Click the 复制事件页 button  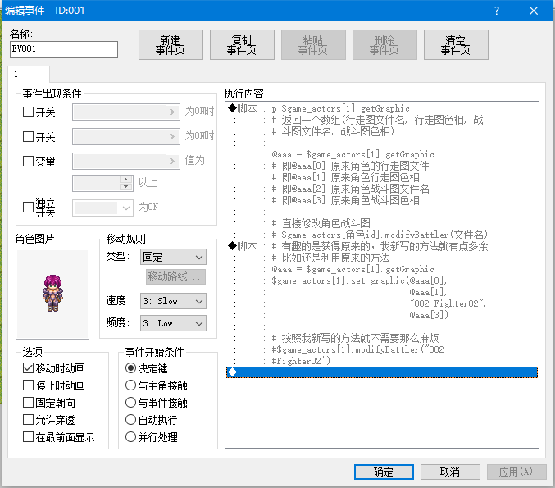pos(242,44)
